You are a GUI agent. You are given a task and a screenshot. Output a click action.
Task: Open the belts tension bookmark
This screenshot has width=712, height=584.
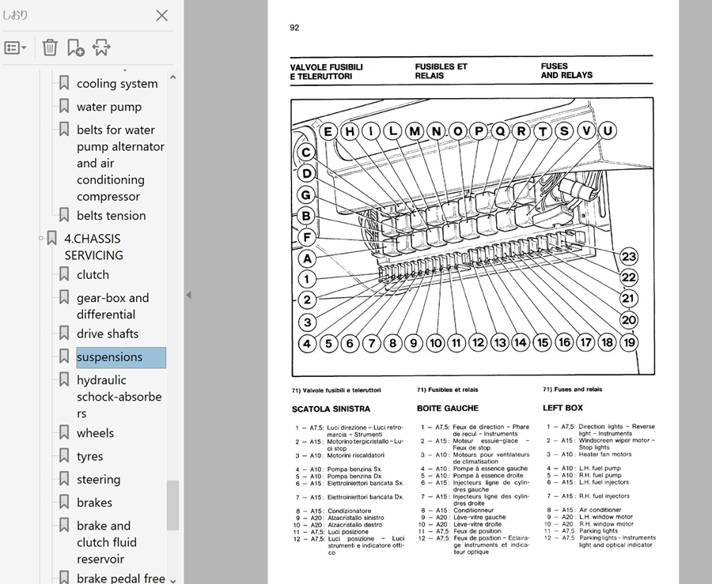(112, 216)
